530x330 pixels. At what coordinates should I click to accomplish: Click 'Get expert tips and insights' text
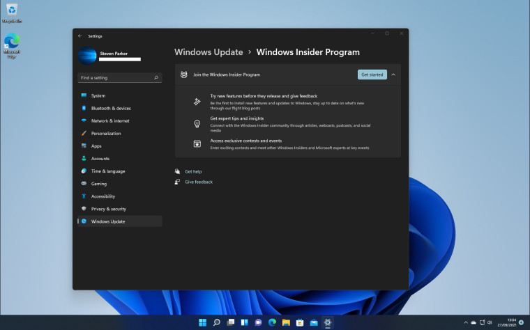[x=237, y=118]
